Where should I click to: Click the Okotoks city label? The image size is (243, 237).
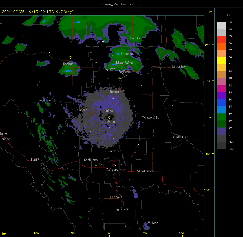(x=116, y=197)
